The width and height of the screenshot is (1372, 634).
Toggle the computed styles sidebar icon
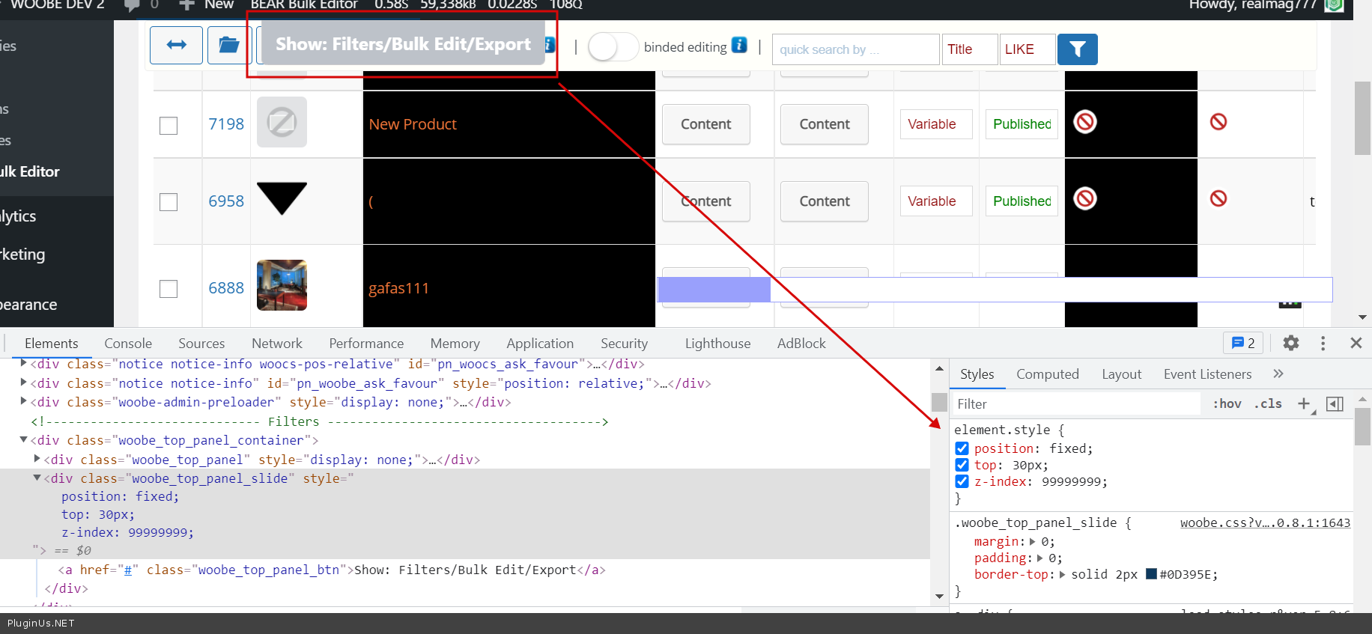pyautogui.click(x=1335, y=403)
